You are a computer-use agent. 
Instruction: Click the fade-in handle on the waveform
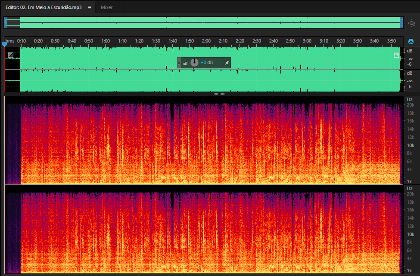(11, 55)
